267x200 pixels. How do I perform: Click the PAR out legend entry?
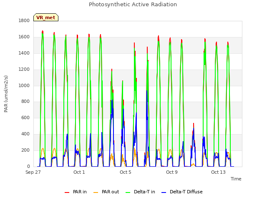[106, 192]
